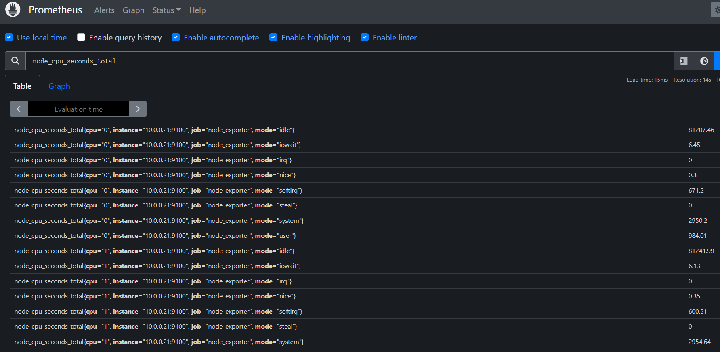Uncheck Enable highlighting option
Image resolution: width=720 pixels, height=352 pixels.
273,38
